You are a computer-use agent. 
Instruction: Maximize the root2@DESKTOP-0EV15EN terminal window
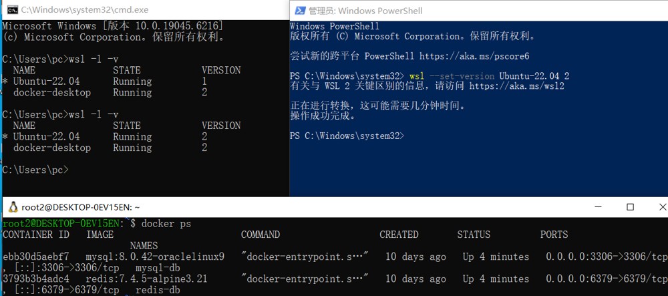[630, 207]
